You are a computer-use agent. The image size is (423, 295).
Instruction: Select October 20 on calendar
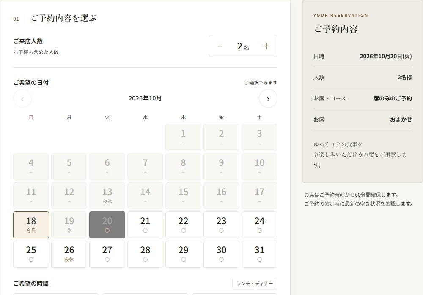[x=107, y=225]
